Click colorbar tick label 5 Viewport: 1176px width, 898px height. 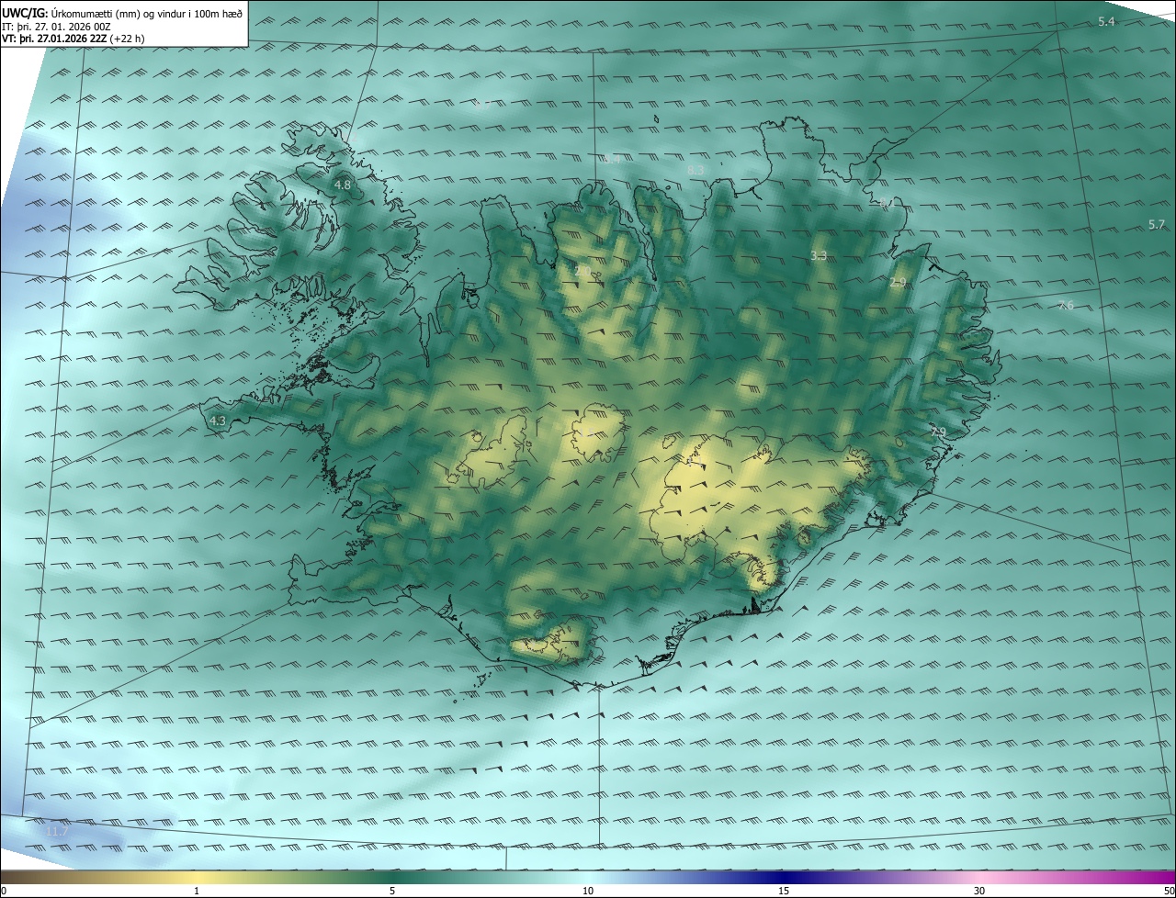click(x=392, y=892)
